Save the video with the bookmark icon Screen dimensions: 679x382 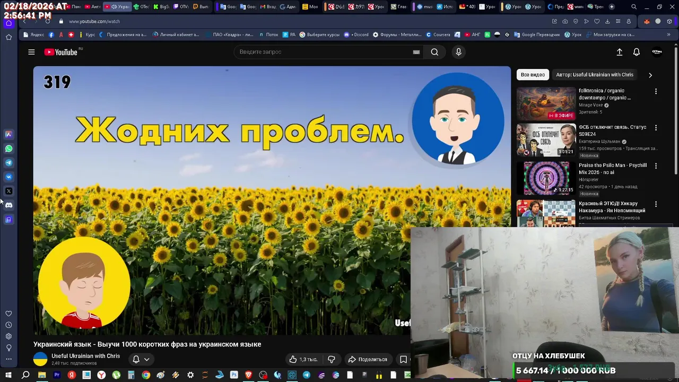point(403,359)
